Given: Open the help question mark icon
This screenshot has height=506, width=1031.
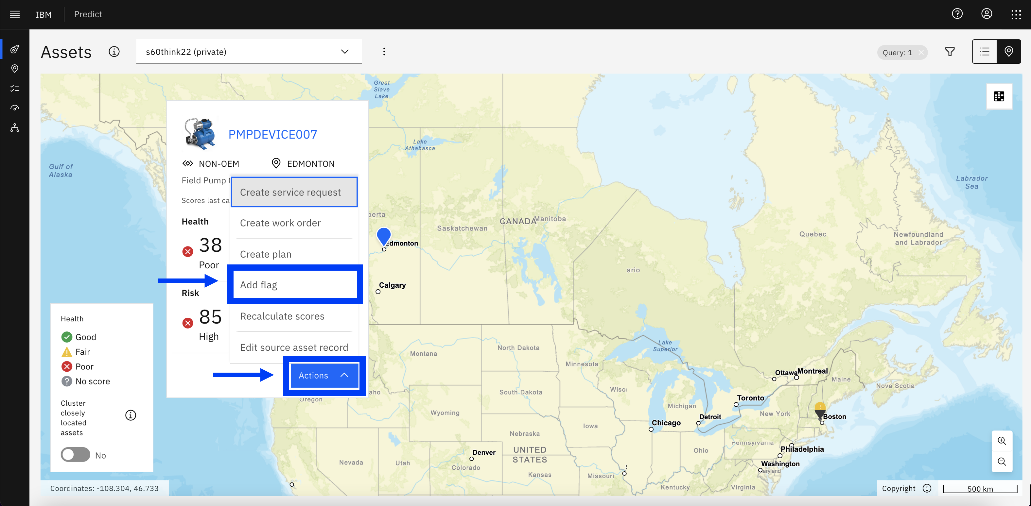Looking at the screenshot, I should pyautogui.click(x=957, y=14).
